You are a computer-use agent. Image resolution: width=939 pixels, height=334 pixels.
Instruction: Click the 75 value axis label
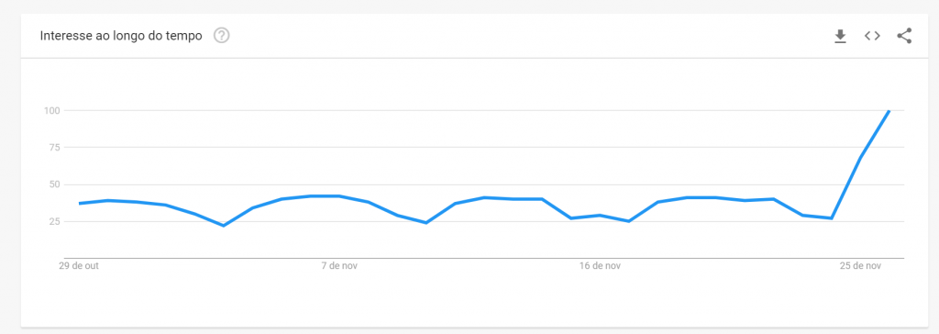pos(52,148)
